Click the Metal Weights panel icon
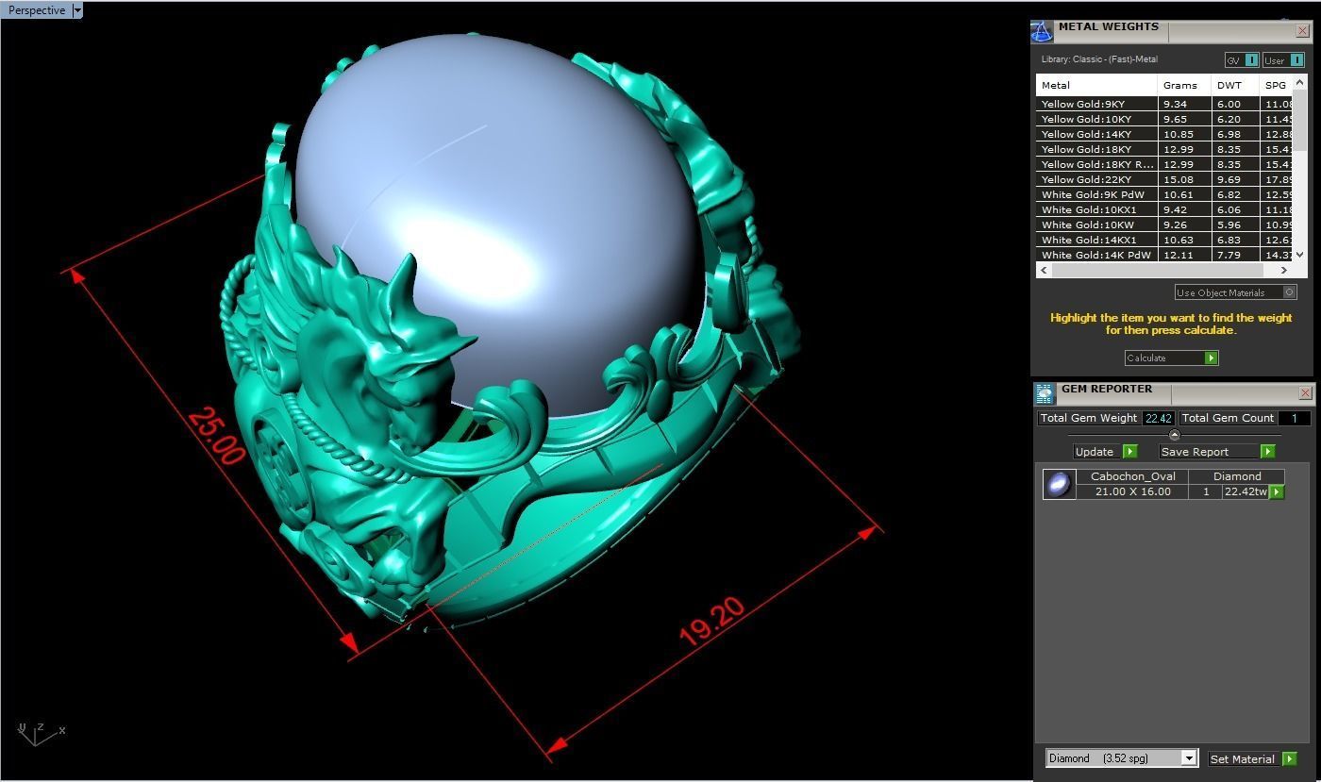The height and width of the screenshot is (782, 1321). point(1041,31)
